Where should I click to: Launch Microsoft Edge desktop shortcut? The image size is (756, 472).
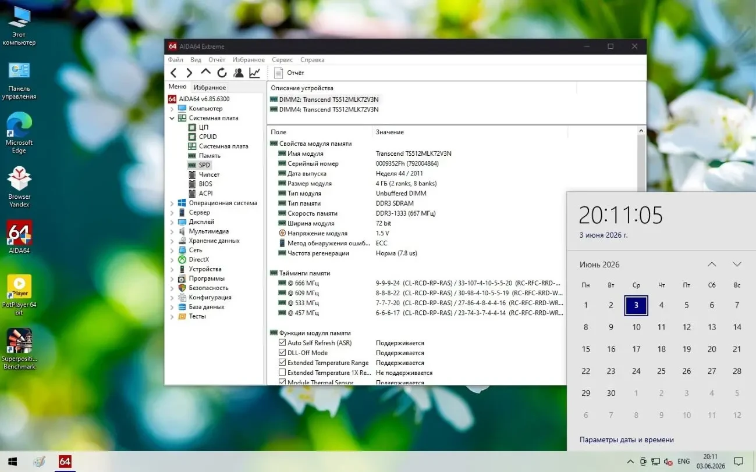tap(19, 134)
